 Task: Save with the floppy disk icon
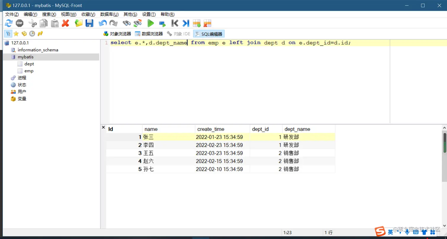click(89, 23)
